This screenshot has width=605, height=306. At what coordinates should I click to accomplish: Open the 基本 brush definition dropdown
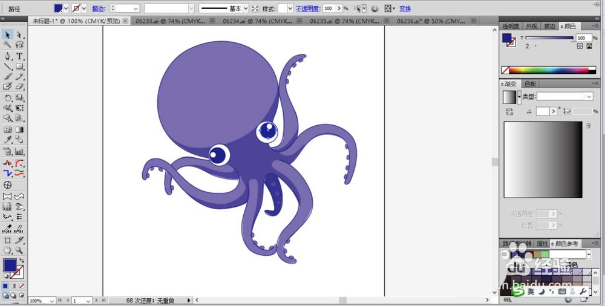246,8
